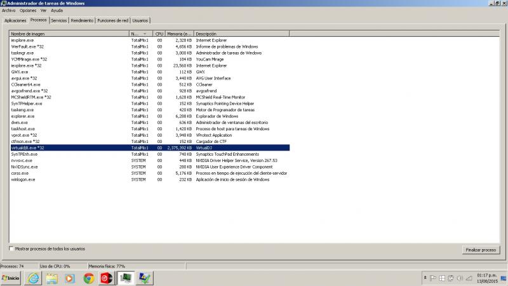Image resolution: width=508 pixels, height=286 pixels.
Task: Click the Task Manager title bar icon
Action: click(3, 3)
